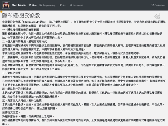This screenshot has width=168, height=126.
Task: Click the line 為免除您生命、身體、自由或財產上之危險。
Action: (x=28, y=116)
